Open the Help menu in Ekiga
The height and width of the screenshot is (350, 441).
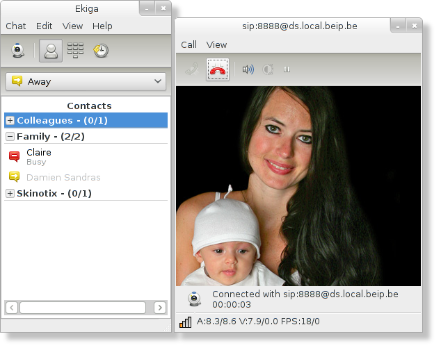point(102,26)
